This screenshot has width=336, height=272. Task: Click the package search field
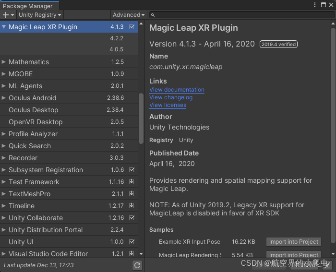coord(242,15)
